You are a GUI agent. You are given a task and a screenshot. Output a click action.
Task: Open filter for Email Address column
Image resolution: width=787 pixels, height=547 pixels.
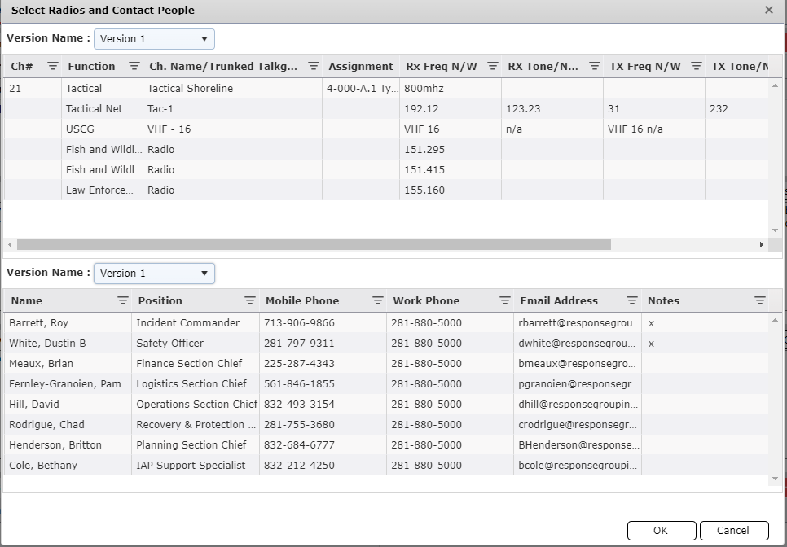pos(631,300)
